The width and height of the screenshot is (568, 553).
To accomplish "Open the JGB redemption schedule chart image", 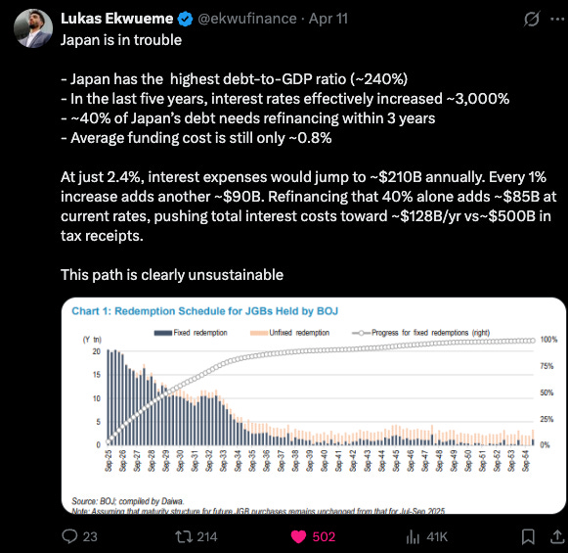I will tap(314, 405).
